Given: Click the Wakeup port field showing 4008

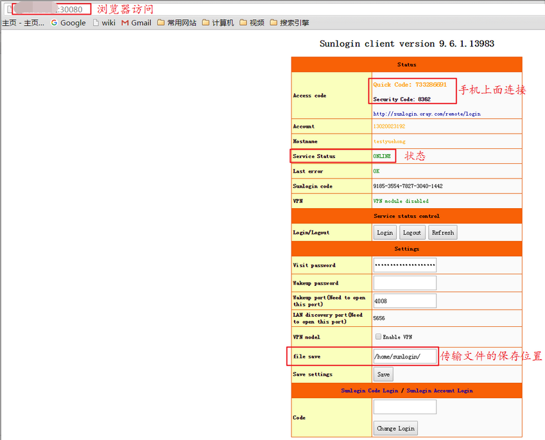Looking at the screenshot, I should click(405, 301).
